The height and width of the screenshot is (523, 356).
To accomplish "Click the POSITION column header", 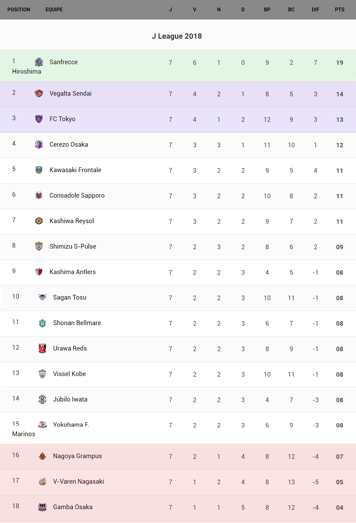I will pyautogui.click(x=19, y=9).
